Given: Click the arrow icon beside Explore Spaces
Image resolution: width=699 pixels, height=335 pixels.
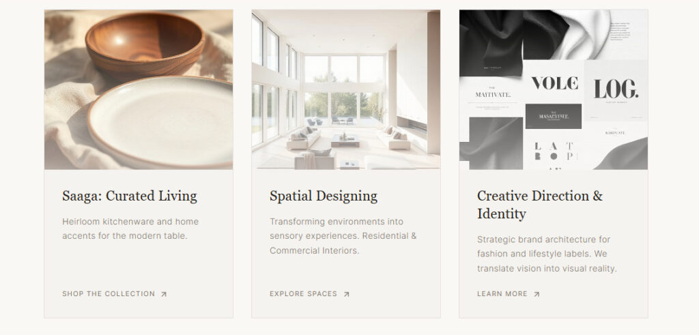Looking at the screenshot, I should (x=346, y=294).
